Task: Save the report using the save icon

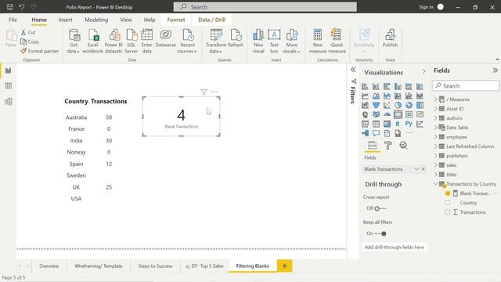Action: pyautogui.click(x=10, y=7)
